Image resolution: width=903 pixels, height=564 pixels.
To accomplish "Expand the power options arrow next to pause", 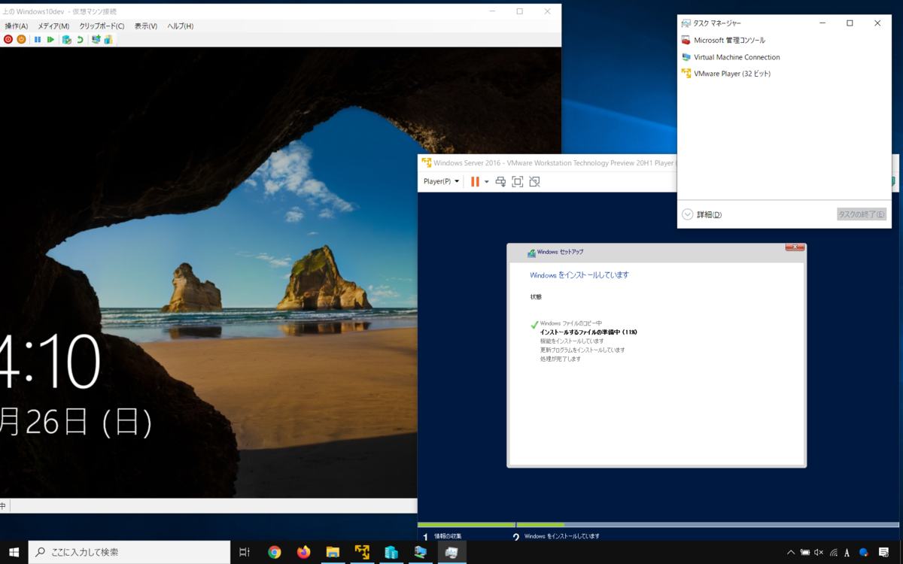I will click(x=487, y=181).
